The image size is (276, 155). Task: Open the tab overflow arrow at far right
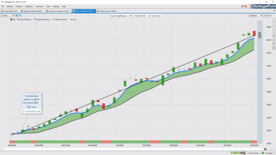274,11
